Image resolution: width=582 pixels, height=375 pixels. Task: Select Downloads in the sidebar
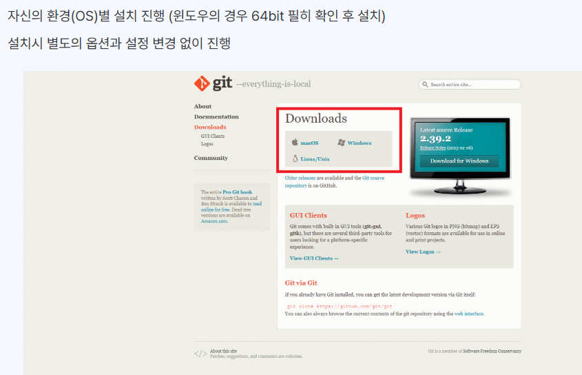pyautogui.click(x=209, y=127)
